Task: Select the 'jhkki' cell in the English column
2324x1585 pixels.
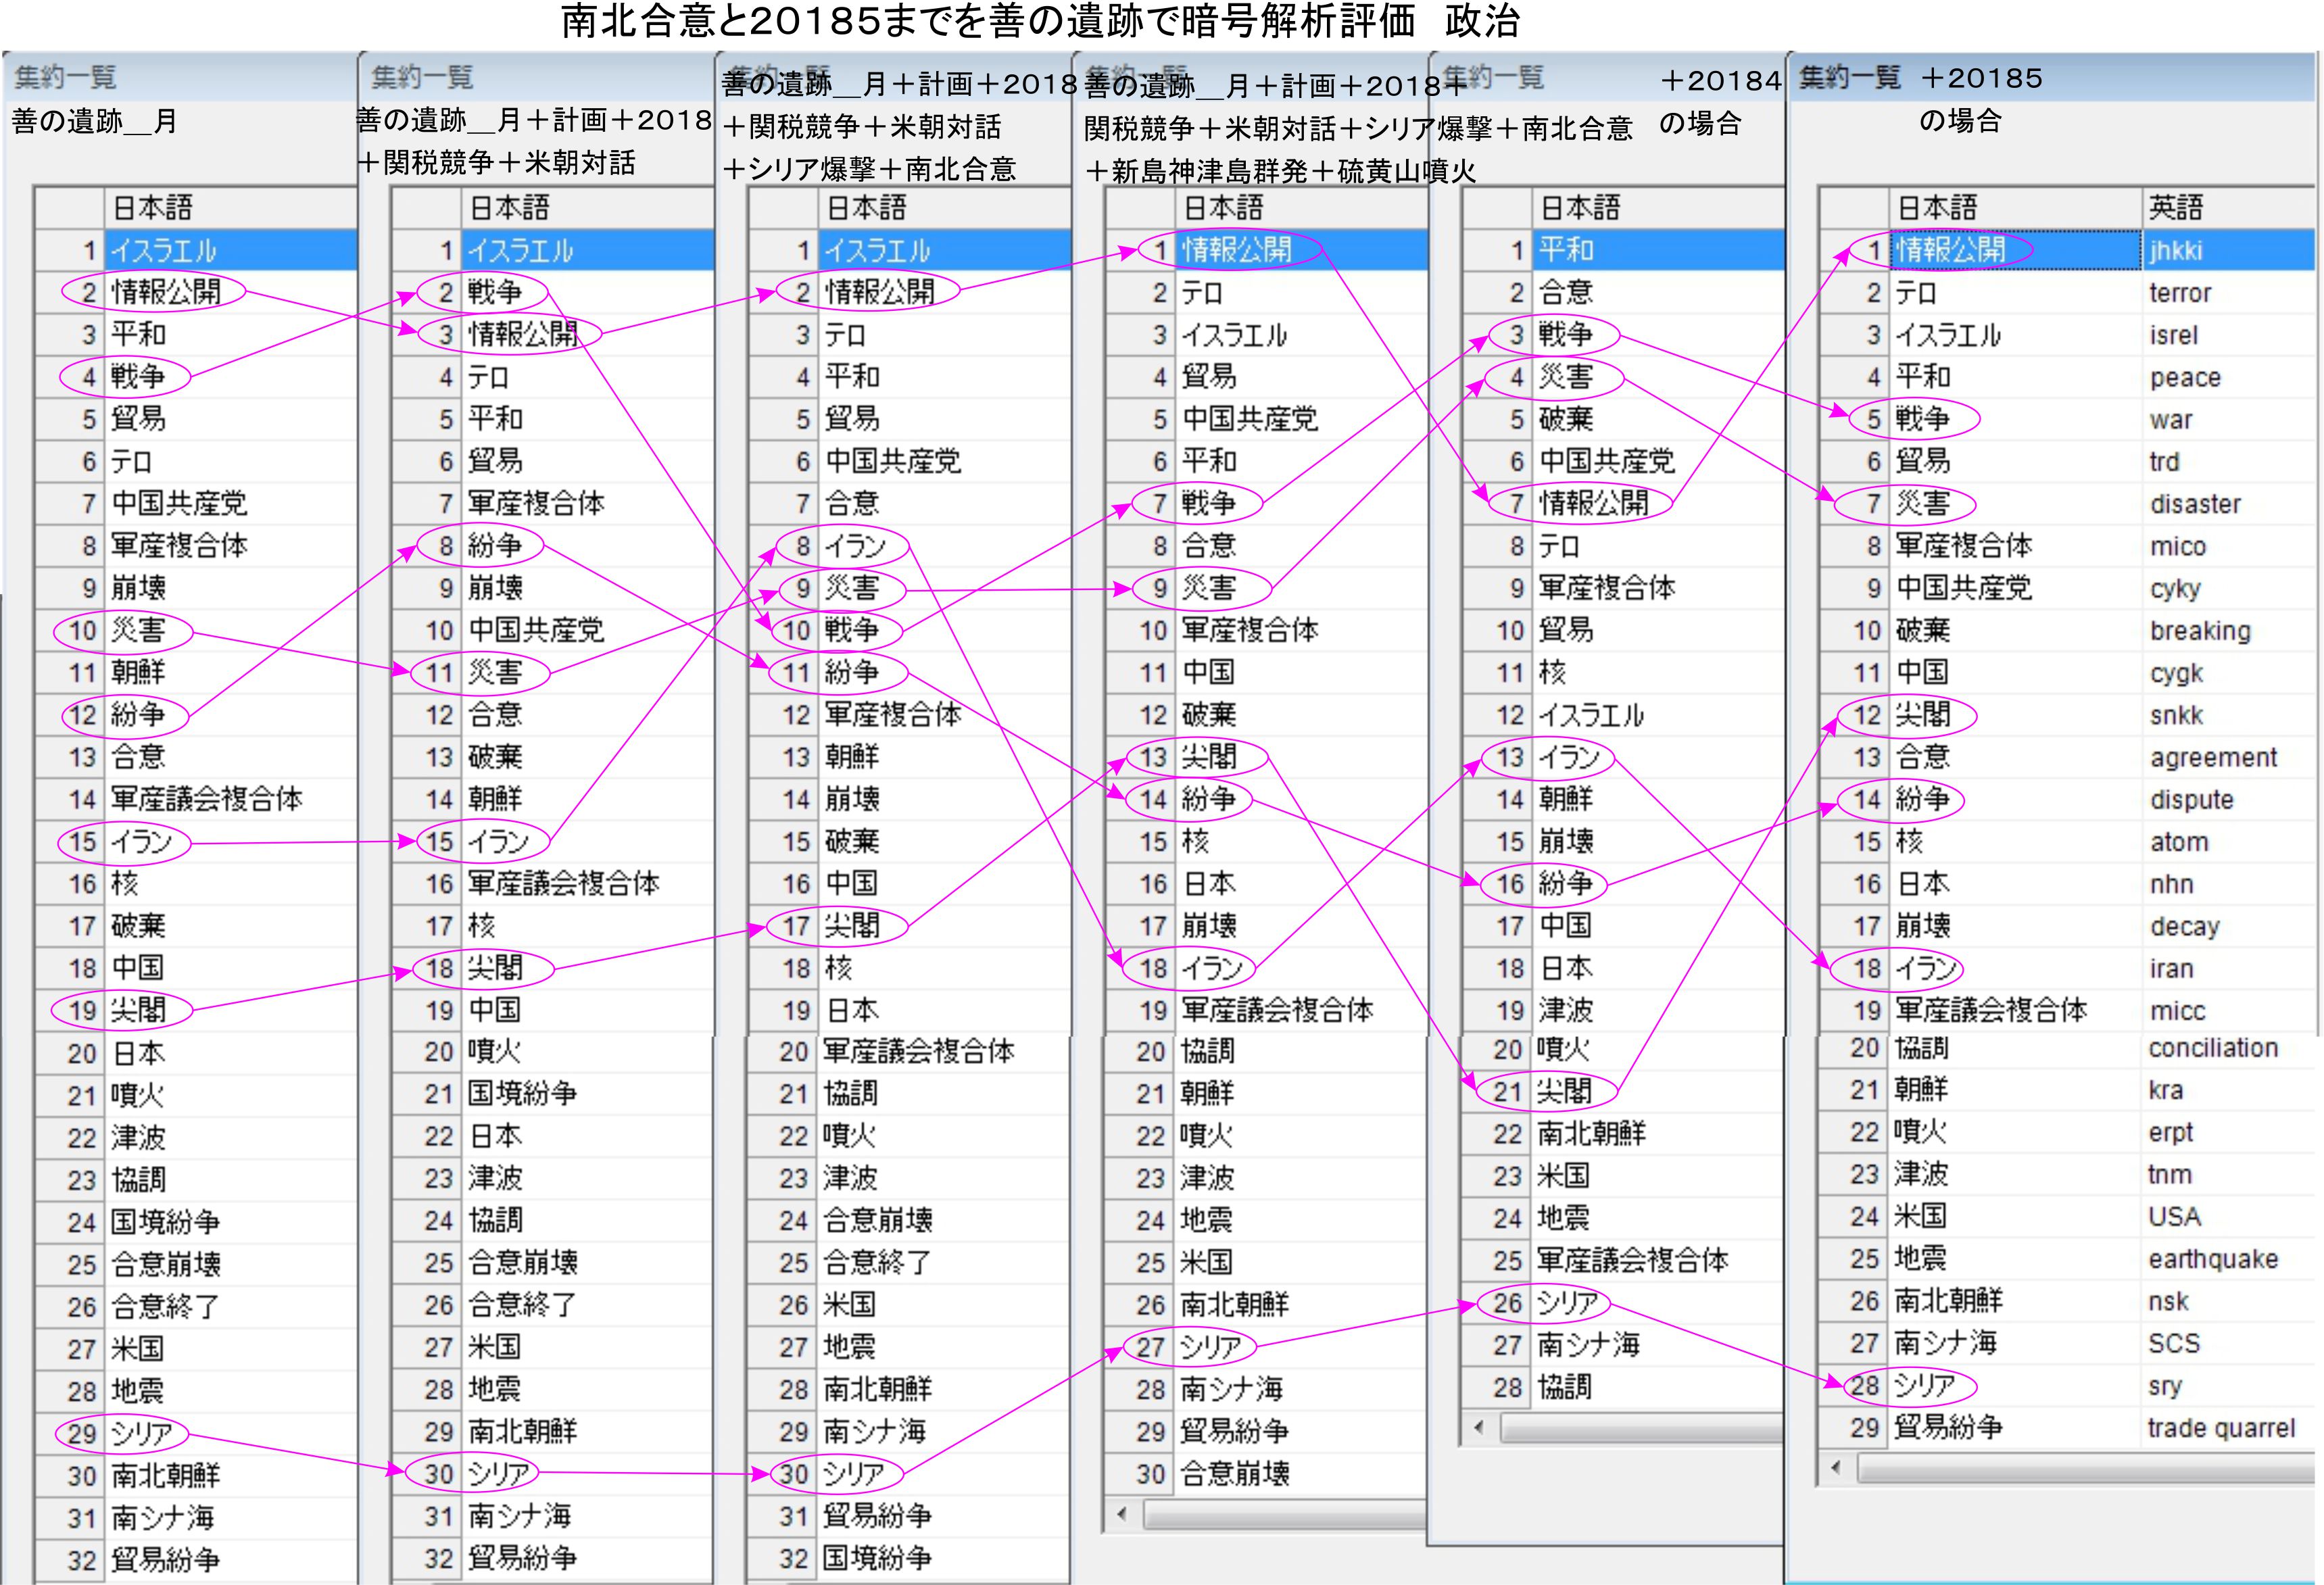Action: 2176,251
